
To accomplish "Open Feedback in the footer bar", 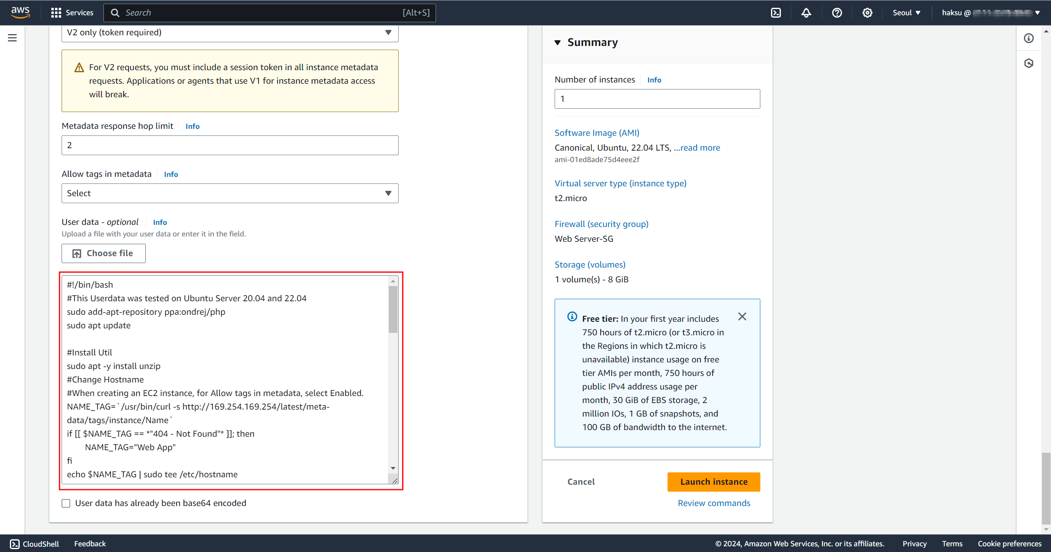I will 90,544.
